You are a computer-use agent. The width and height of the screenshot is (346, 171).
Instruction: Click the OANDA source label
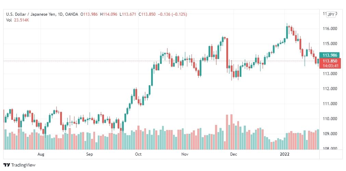click(x=72, y=14)
